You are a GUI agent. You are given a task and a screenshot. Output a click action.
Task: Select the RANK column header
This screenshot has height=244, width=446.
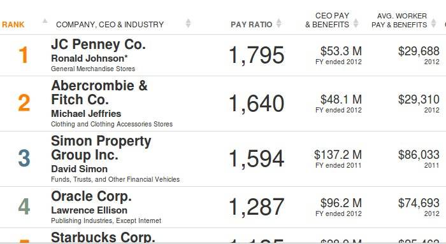coord(13,25)
